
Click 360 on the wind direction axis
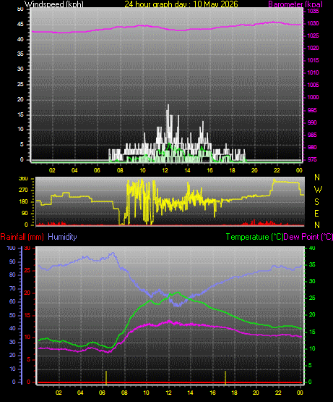(x=23, y=179)
